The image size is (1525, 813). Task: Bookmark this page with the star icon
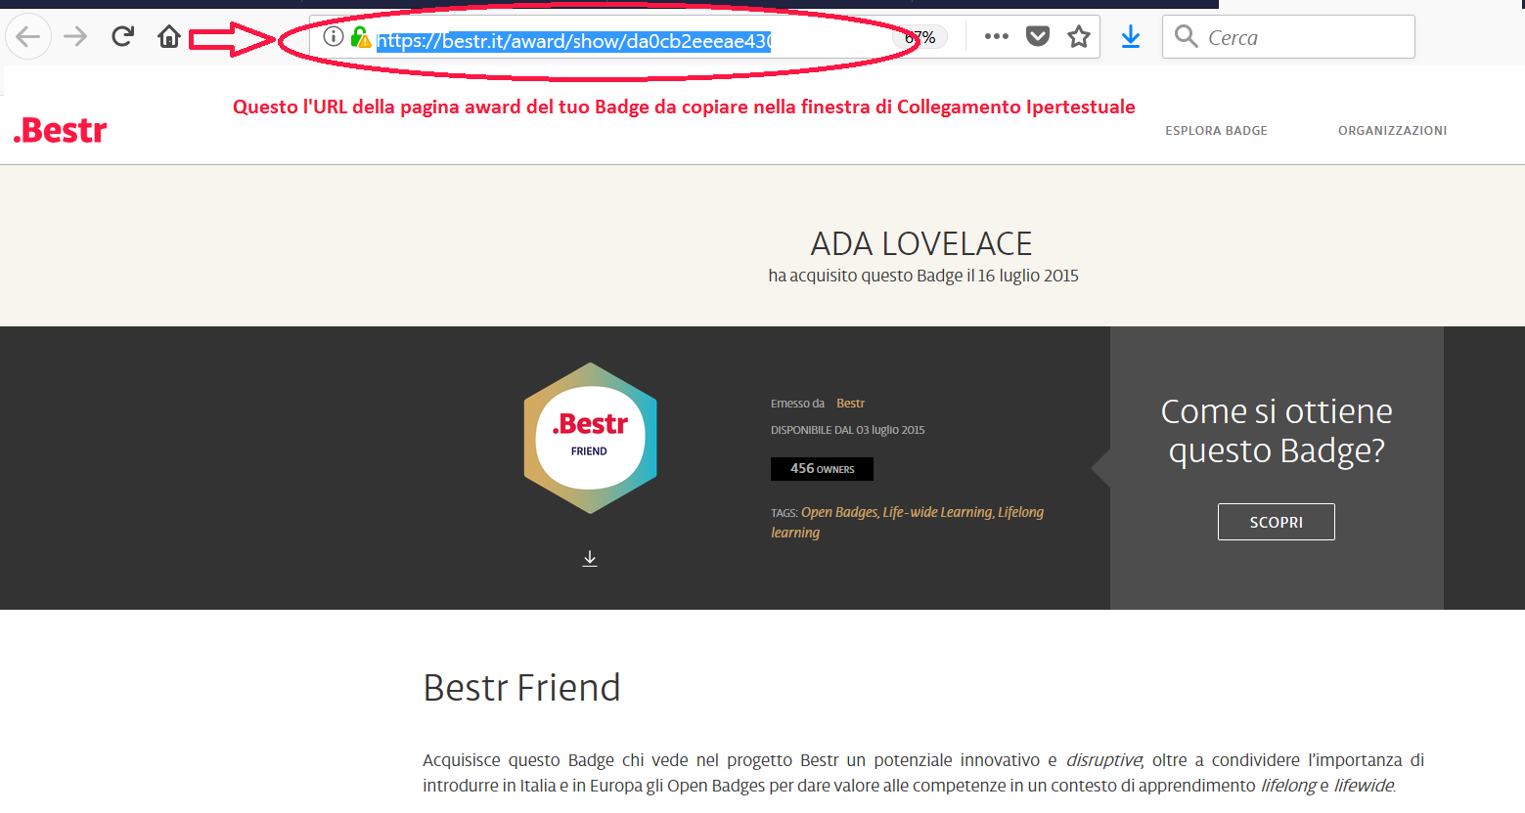coord(1079,37)
